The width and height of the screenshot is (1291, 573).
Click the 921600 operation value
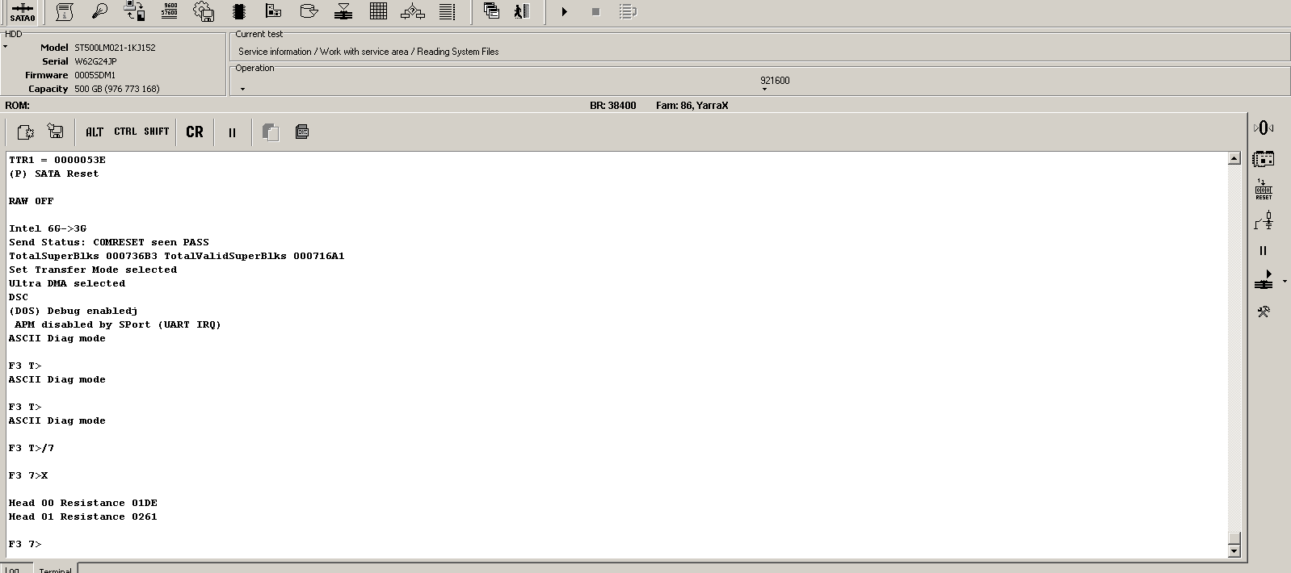pos(775,81)
